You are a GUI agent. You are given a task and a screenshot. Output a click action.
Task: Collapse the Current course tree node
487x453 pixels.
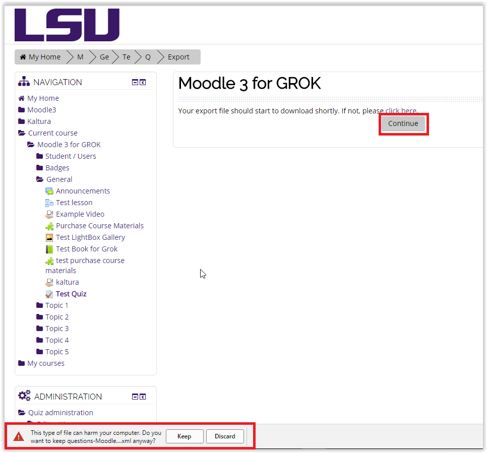coord(22,133)
